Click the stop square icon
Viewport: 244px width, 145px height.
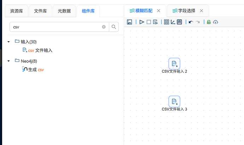coord(149,22)
